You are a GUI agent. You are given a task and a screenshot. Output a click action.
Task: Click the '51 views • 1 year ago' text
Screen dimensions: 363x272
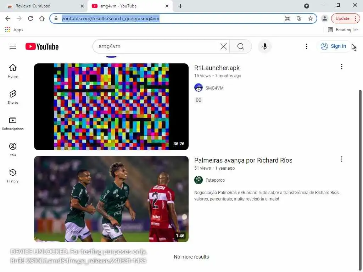tap(214, 168)
